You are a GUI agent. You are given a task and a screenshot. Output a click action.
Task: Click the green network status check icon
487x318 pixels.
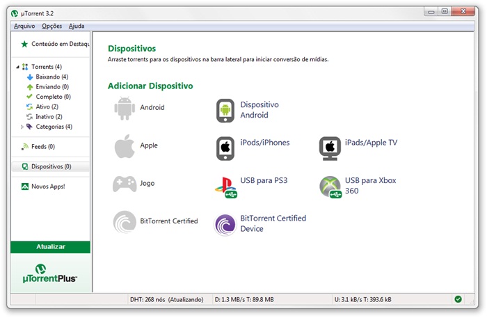[x=458, y=299]
